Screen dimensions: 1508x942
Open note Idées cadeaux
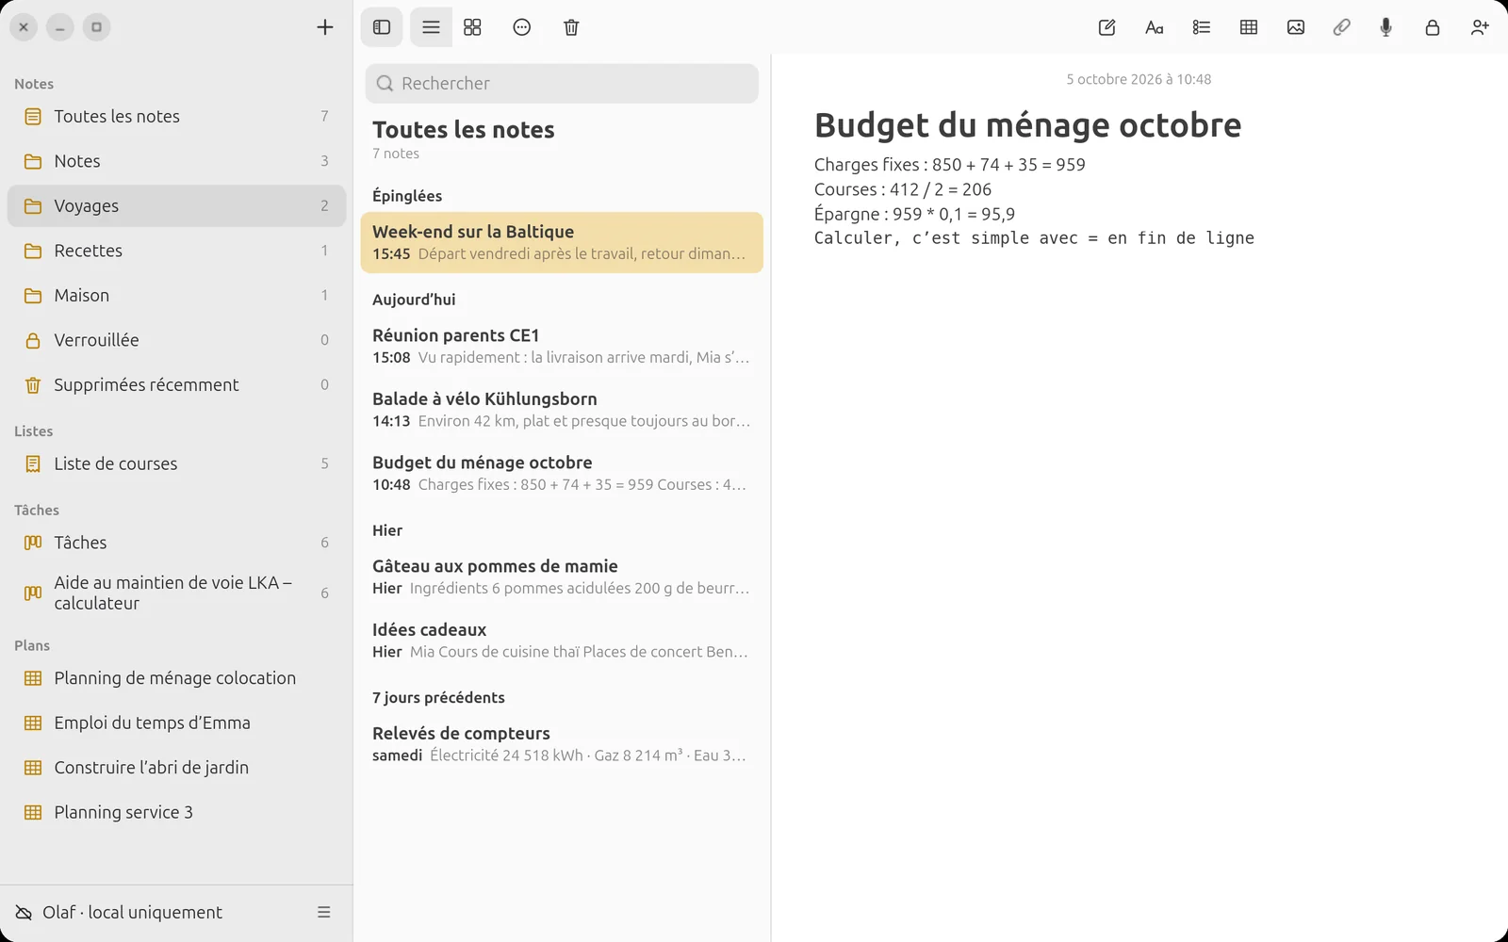click(x=562, y=640)
